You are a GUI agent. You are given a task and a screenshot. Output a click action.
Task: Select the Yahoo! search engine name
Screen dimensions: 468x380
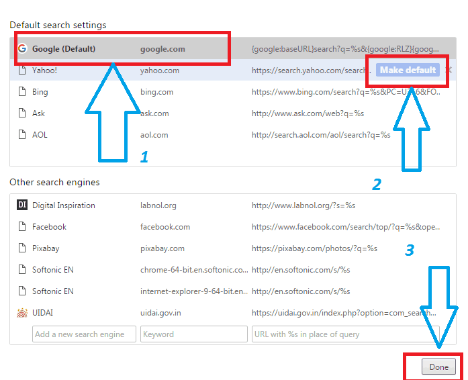pos(44,70)
